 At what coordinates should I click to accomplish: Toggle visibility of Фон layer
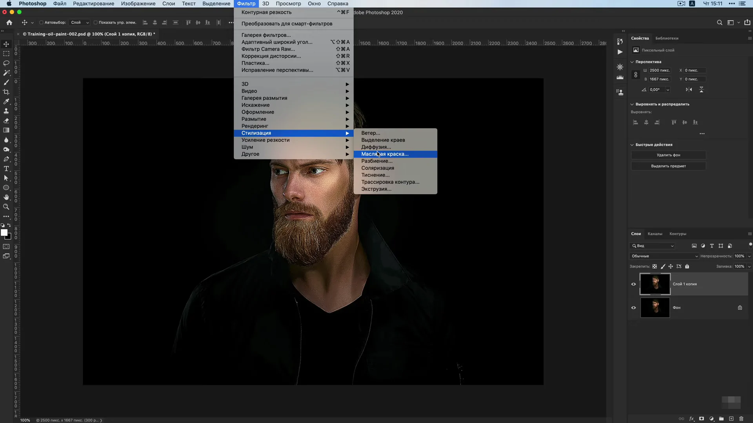coord(633,307)
